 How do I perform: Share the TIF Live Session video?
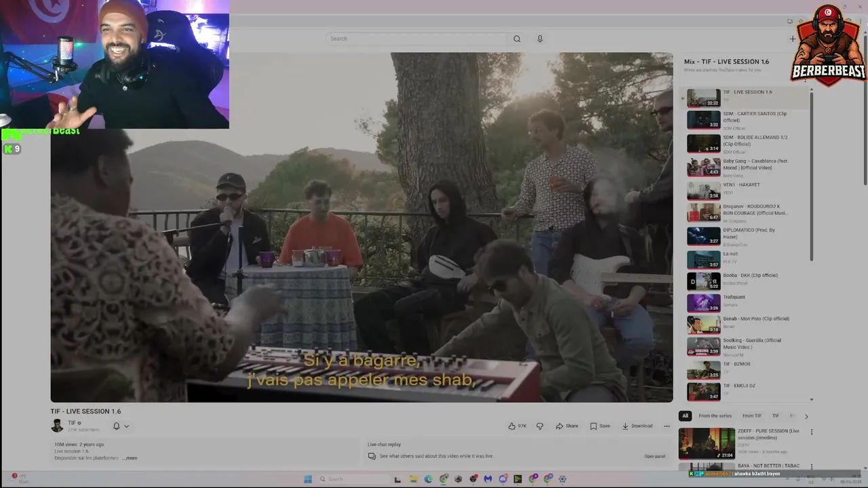pos(567,426)
